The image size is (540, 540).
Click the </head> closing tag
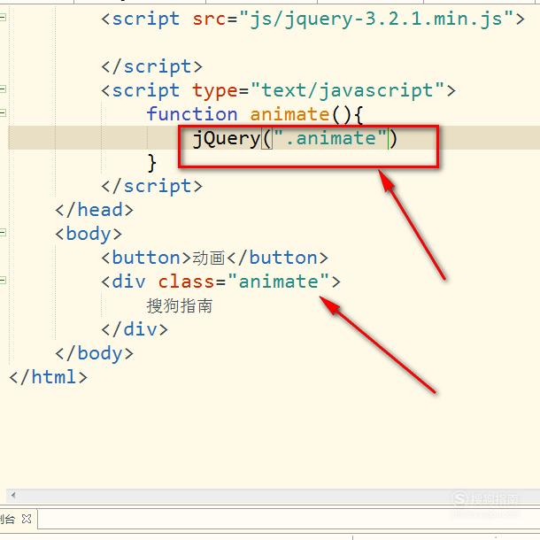coord(94,210)
